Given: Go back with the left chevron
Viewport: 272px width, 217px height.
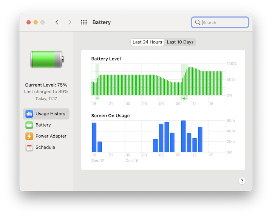Looking at the screenshot, I should click(x=57, y=22).
